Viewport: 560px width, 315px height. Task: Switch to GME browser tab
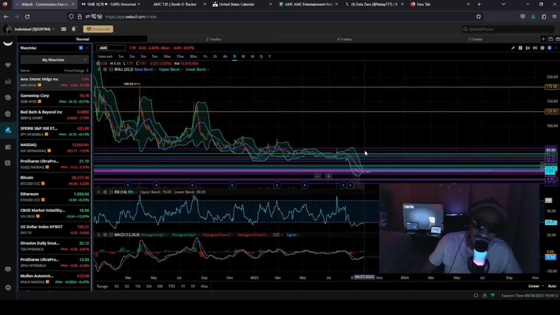(x=111, y=4)
